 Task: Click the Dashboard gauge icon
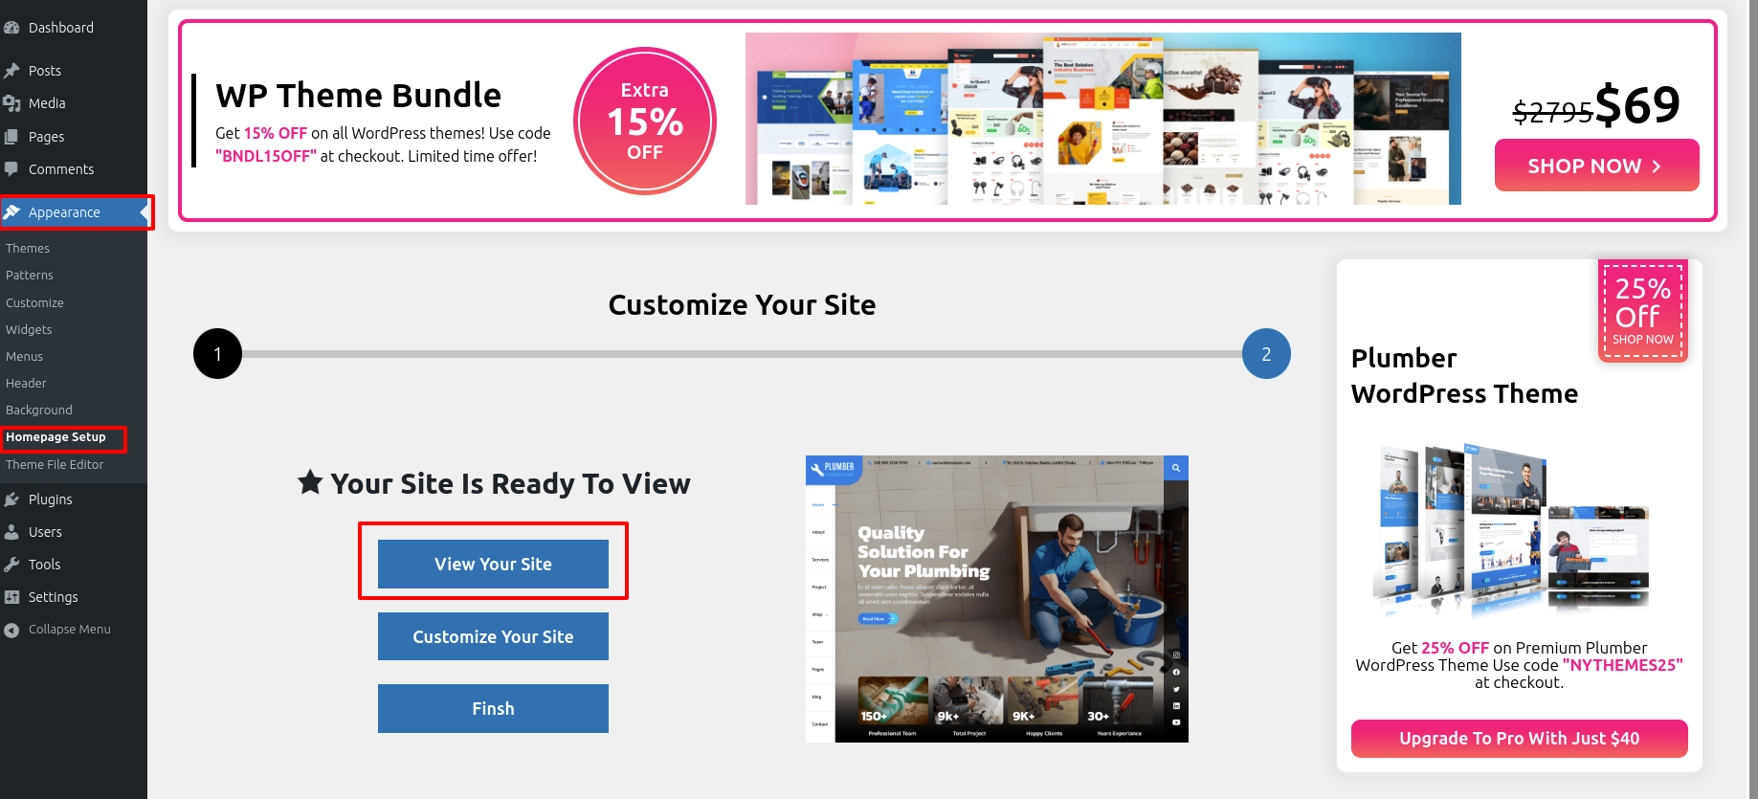point(11,28)
